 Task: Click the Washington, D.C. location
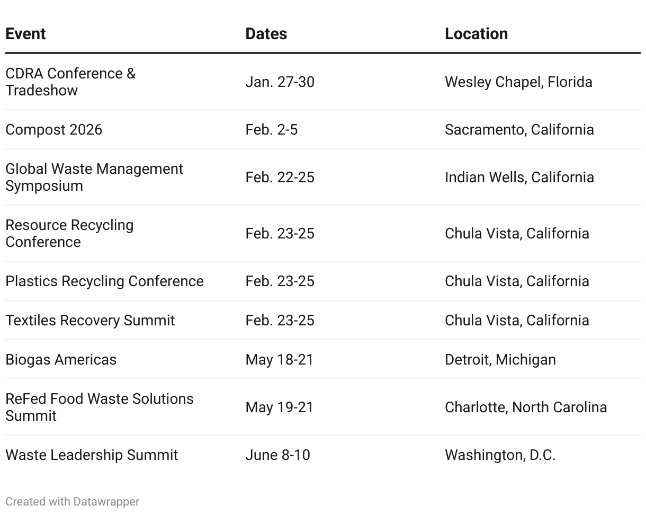500,455
